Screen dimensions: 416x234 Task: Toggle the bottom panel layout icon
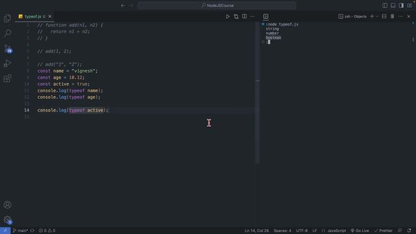(393, 6)
